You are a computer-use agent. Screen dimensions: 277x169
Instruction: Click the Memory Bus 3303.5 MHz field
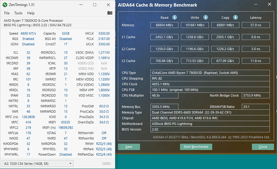tap(164, 107)
